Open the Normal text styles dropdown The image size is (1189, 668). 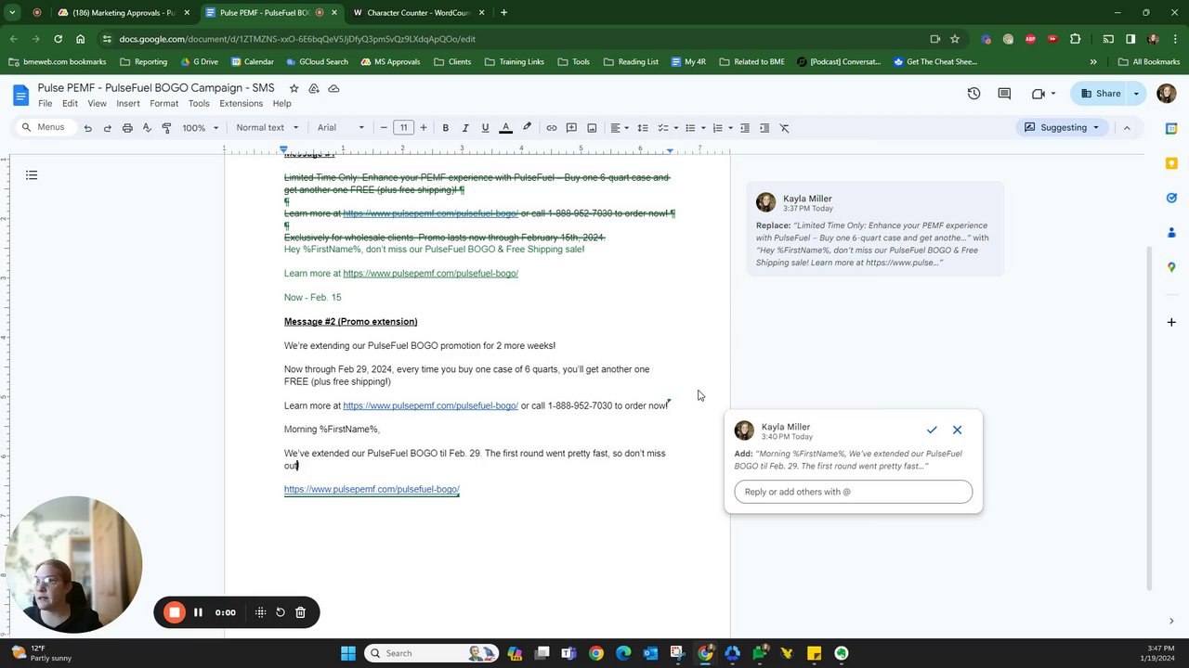click(268, 128)
